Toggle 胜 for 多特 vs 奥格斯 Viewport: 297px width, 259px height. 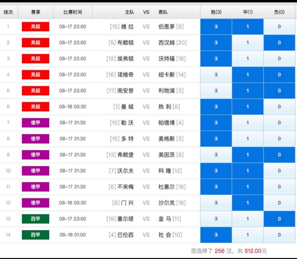(216, 139)
